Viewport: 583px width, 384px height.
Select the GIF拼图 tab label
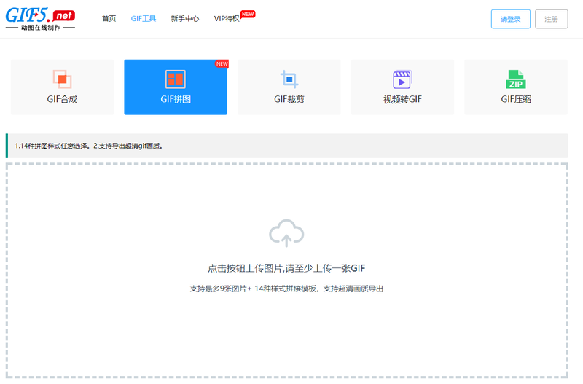coord(176,99)
